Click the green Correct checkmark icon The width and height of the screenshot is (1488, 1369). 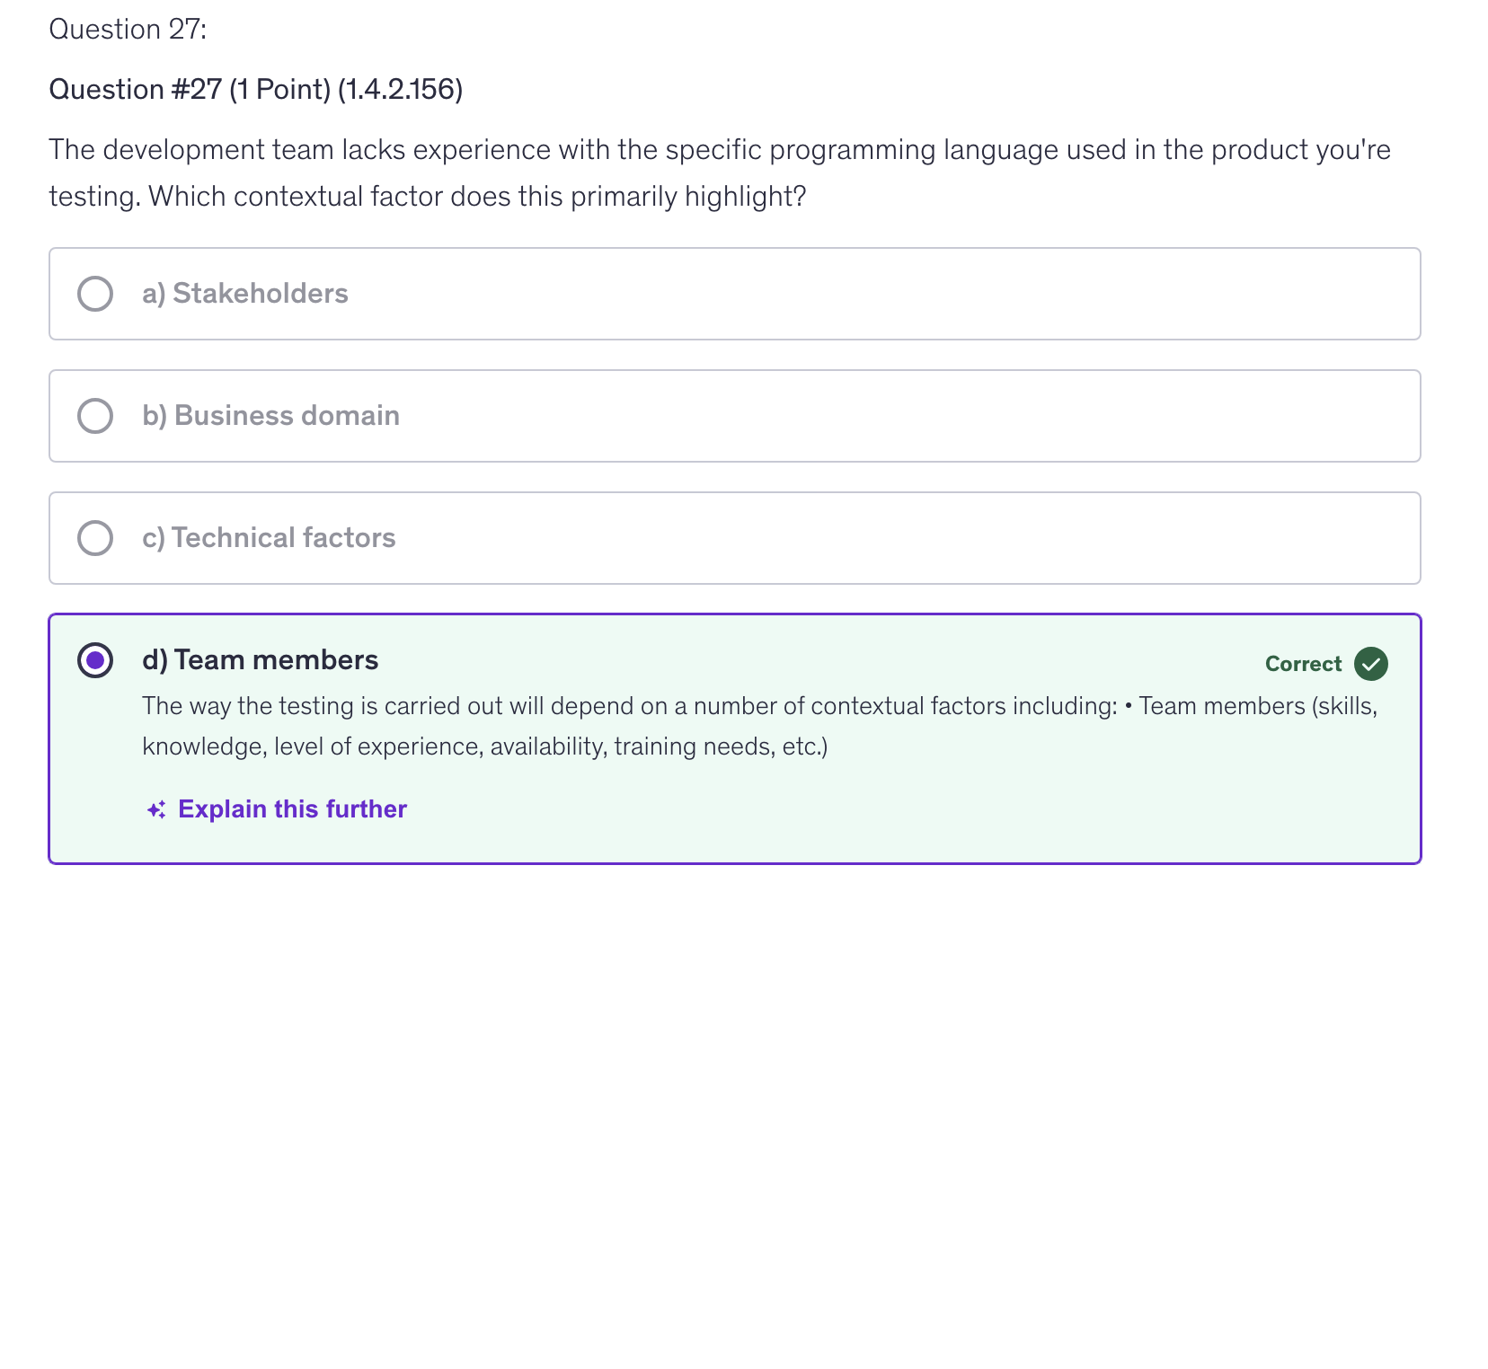[x=1371, y=664]
